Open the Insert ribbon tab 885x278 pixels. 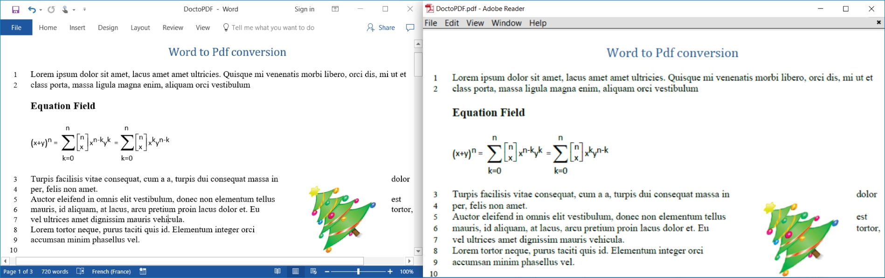[x=77, y=28]
